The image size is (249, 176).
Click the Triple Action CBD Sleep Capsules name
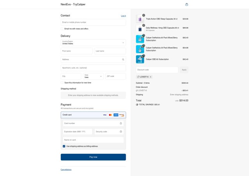click(x=162, y=19)
